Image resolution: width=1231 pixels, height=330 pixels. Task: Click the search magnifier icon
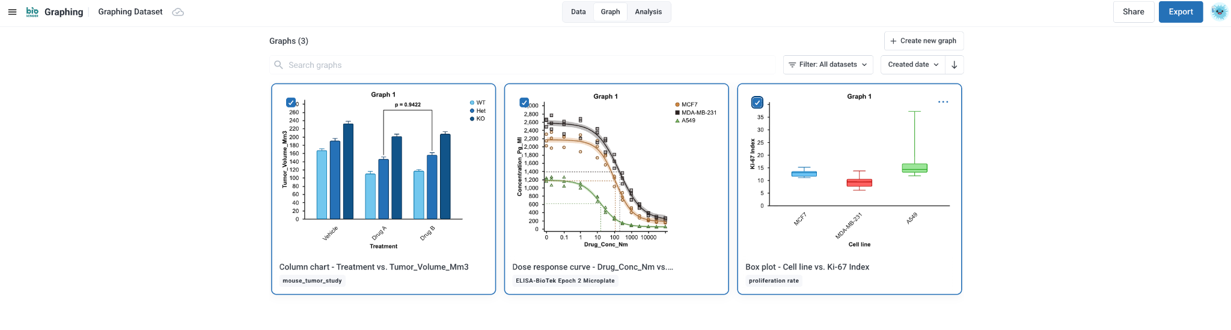(278, 65)
